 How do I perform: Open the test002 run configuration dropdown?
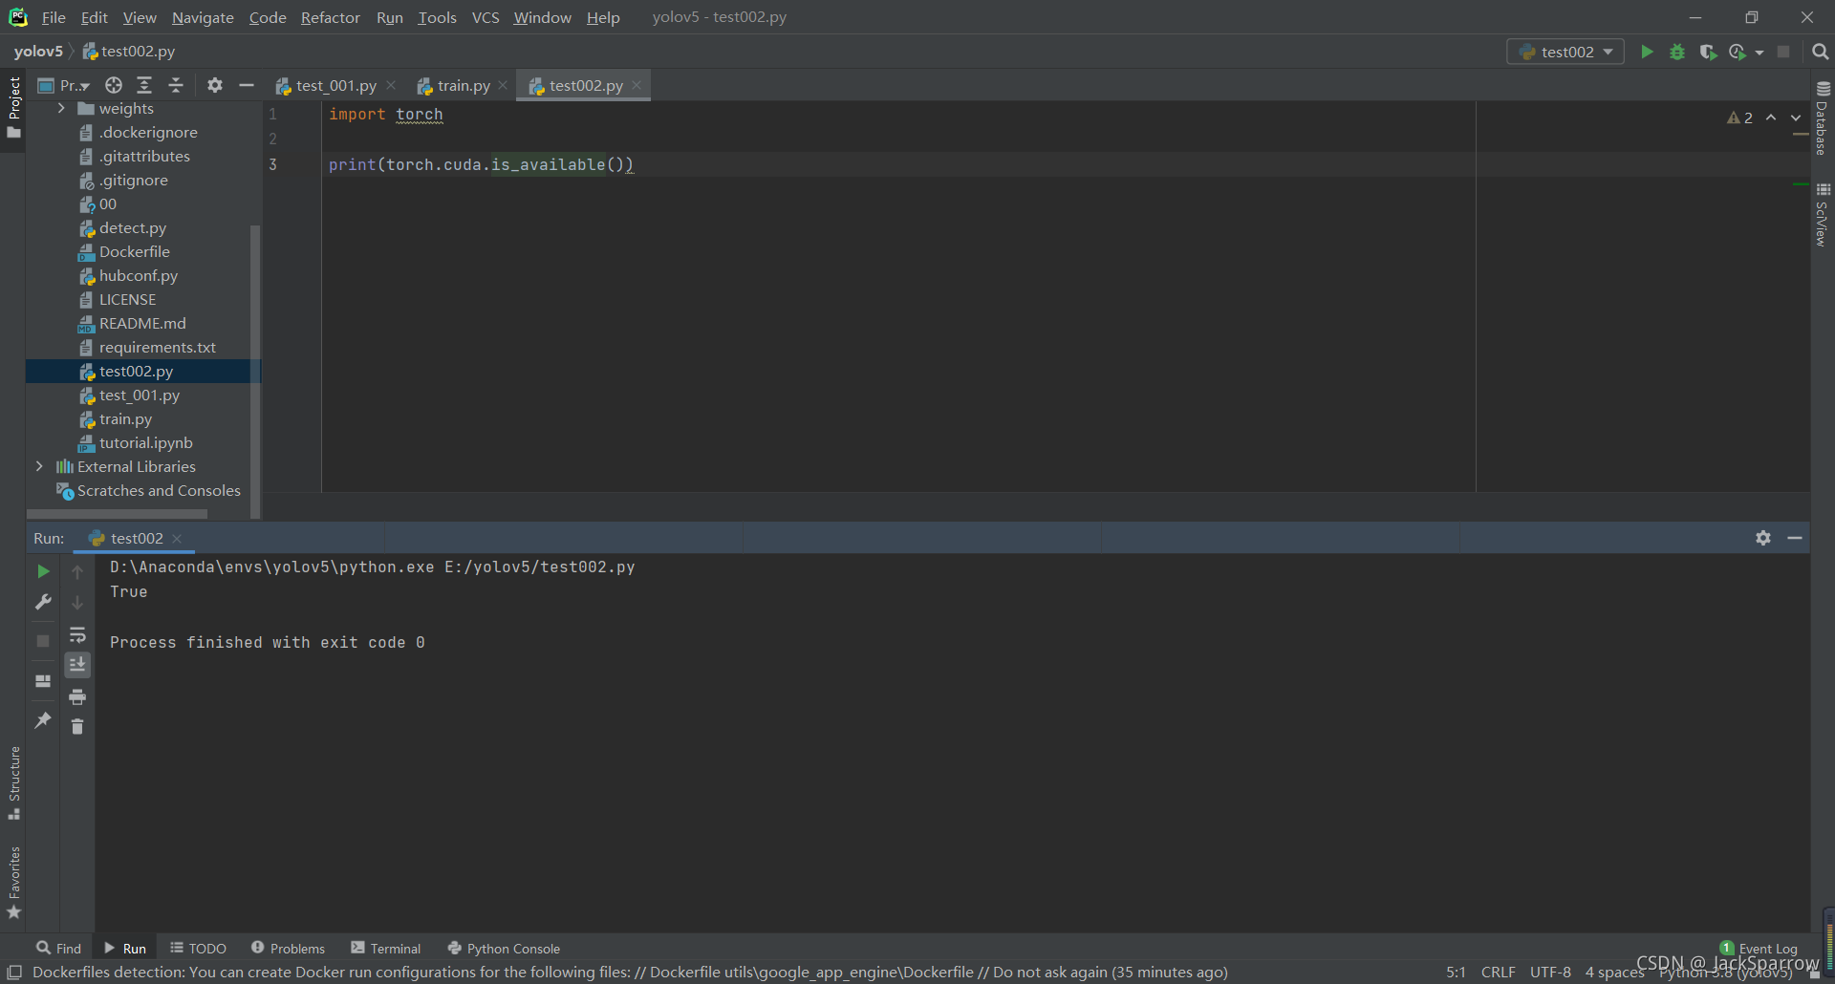coord(1565,52)
